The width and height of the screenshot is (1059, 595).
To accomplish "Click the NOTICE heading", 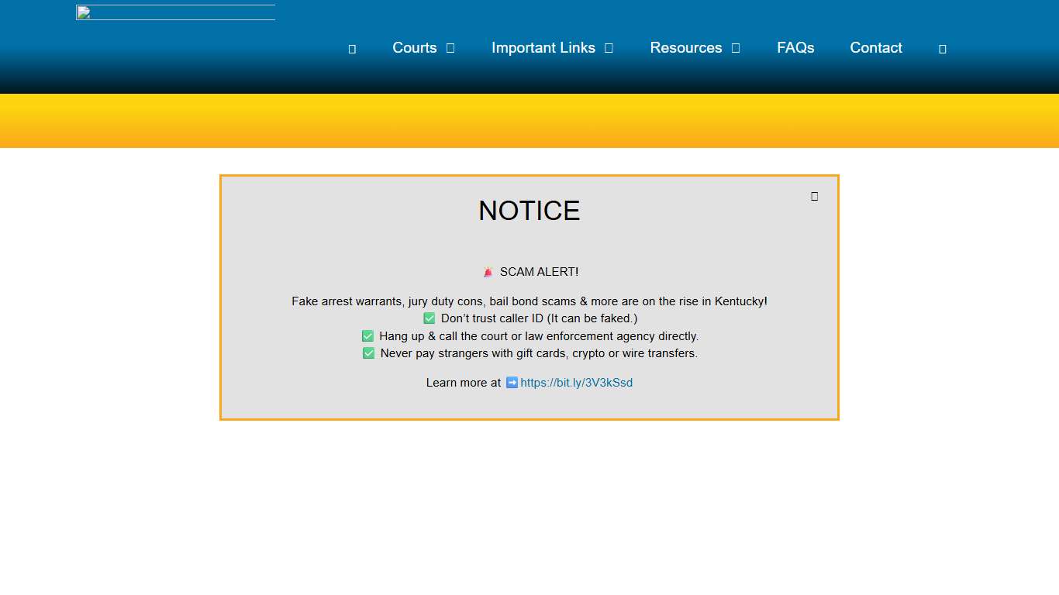I will pos(529,211).
